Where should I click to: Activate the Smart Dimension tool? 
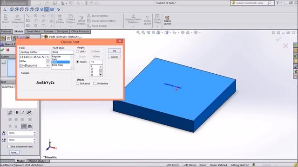(x=17, y=19)
